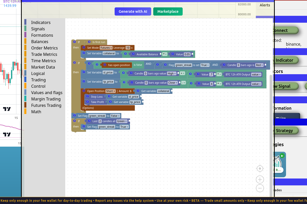Open the Set Flag True value dropdown

click(124, 127)
